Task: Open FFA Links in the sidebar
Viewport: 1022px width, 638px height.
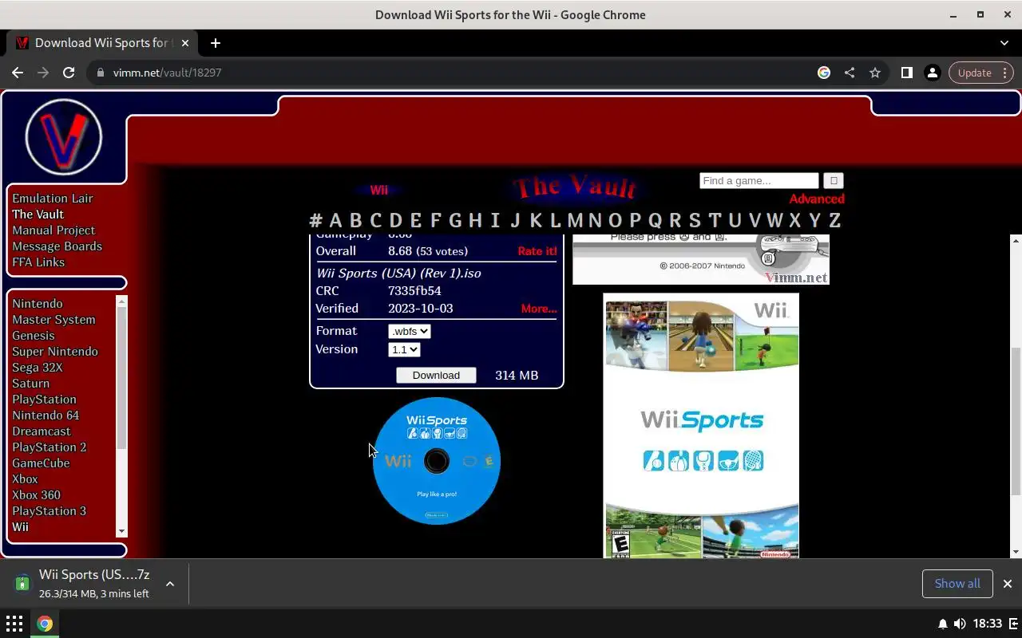Action: click(38, 262)
